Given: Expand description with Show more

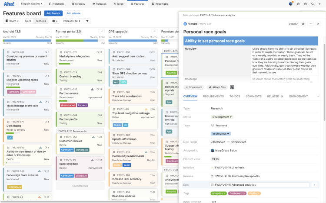Looking at the screenshot, I should click(x=194, y=87).
